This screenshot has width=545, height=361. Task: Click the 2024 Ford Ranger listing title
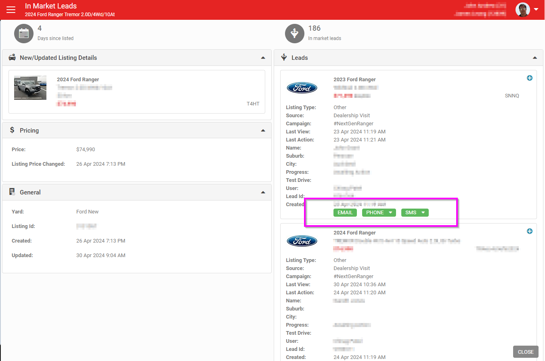78,80
